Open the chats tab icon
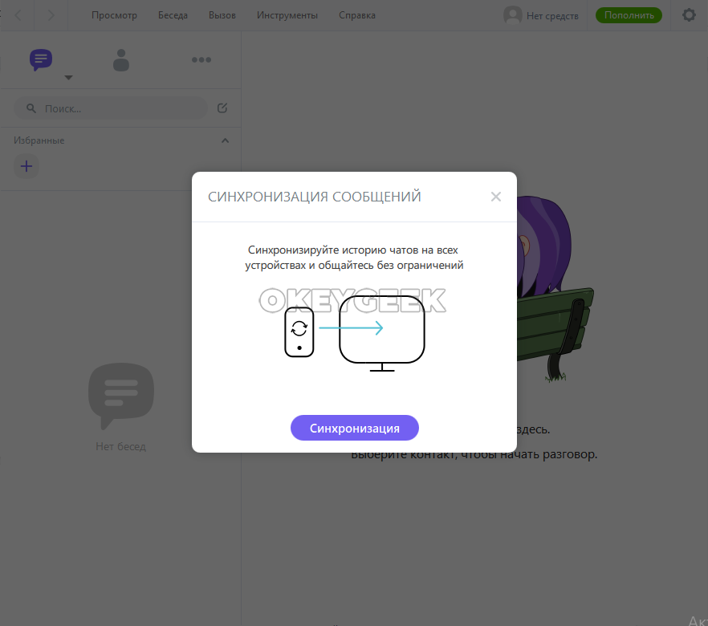Image resolution: width=708 pixels, height=626 pixels. click(41, 59)
